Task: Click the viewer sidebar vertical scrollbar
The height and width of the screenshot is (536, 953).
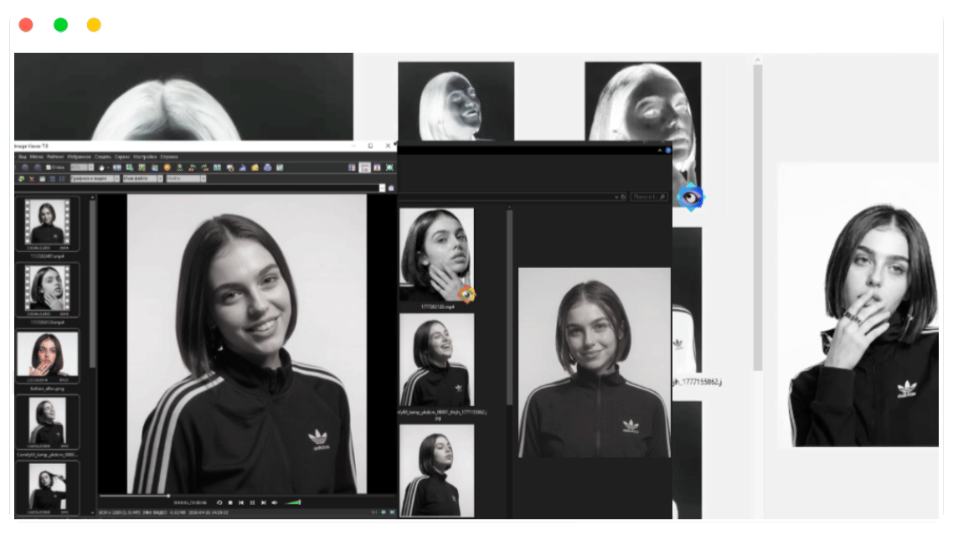Action: pos(92,282)
